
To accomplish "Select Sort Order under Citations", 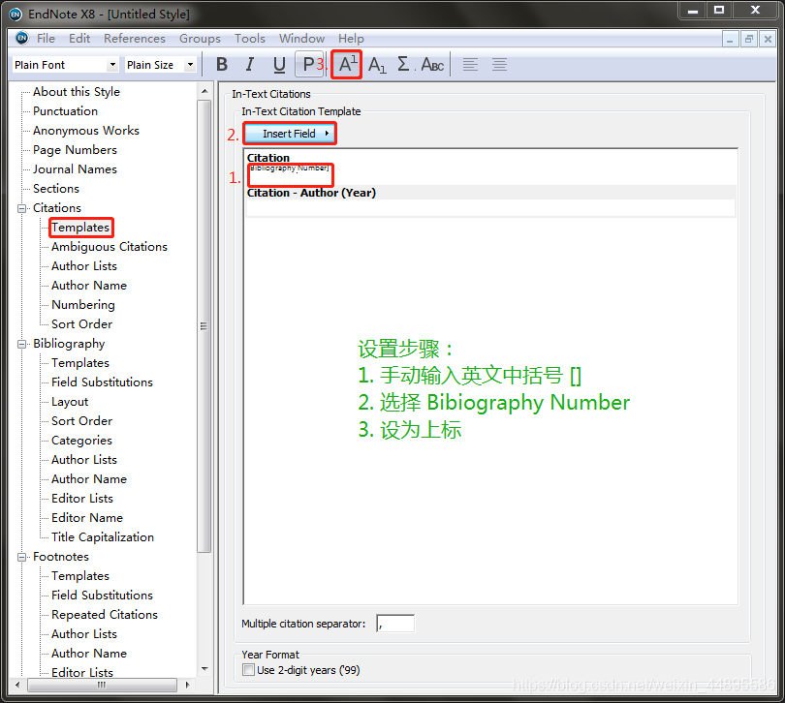I will 81,324.
